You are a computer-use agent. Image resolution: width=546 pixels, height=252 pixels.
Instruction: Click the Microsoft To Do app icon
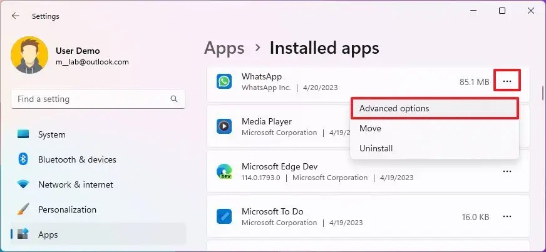(224, 216)
